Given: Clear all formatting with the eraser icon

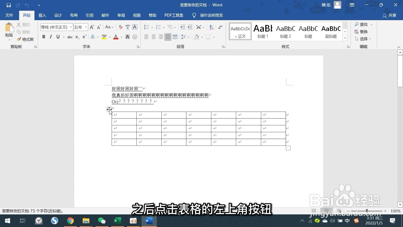Looking at the screenshot, I should pos(121,27).
